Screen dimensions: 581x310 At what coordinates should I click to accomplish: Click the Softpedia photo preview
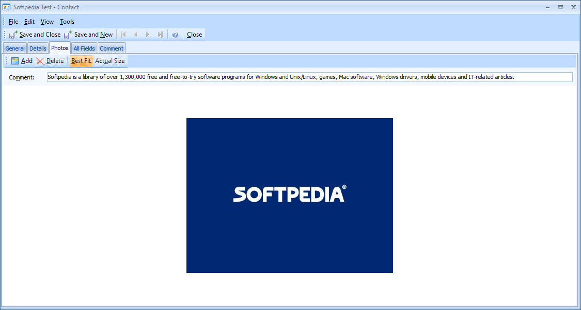289,195
